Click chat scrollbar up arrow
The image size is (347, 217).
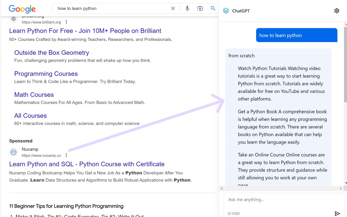click(x=345, y=25)
